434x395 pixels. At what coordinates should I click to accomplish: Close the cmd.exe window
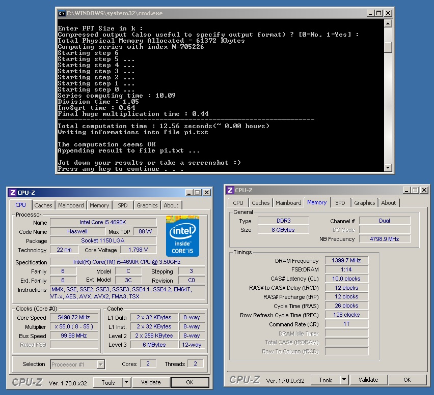tap(388, 13)
